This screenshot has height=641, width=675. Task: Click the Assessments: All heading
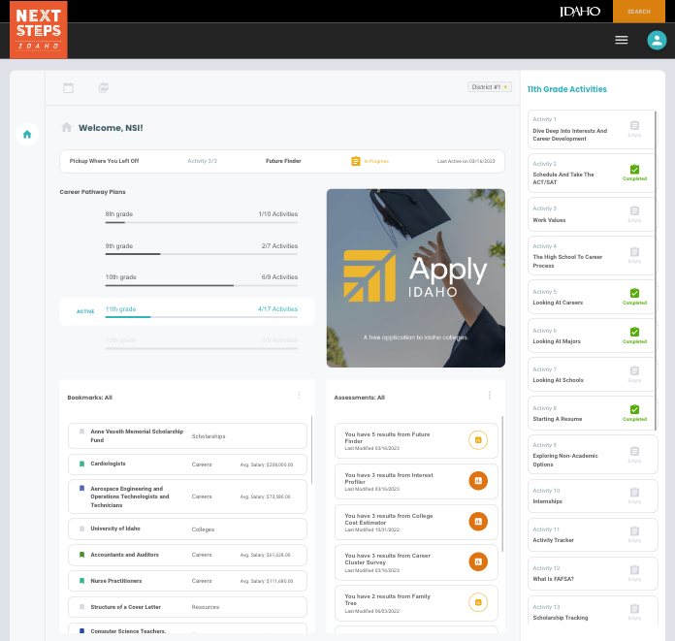pyautogui.click(x=360, y=398)
